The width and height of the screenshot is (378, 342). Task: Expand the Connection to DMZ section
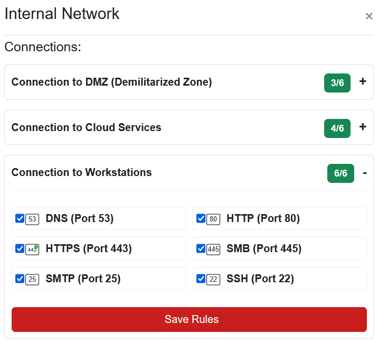363,82
